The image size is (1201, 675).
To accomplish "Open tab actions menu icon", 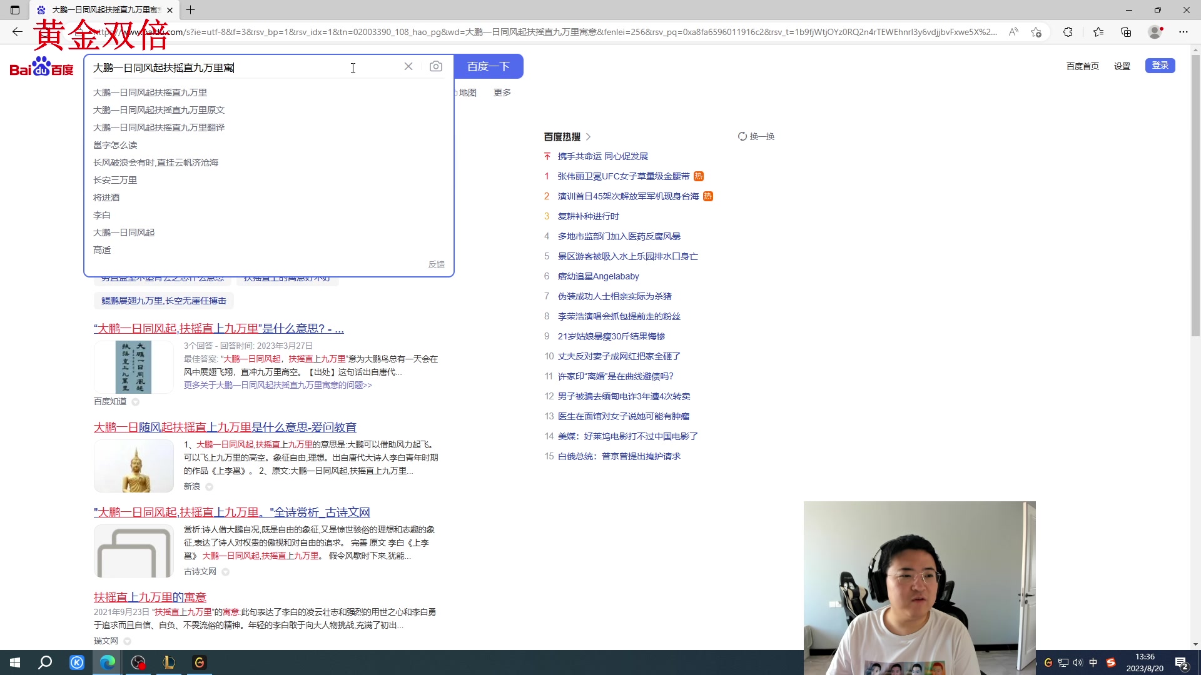I will pyautogui.click(x=15, y=10).
